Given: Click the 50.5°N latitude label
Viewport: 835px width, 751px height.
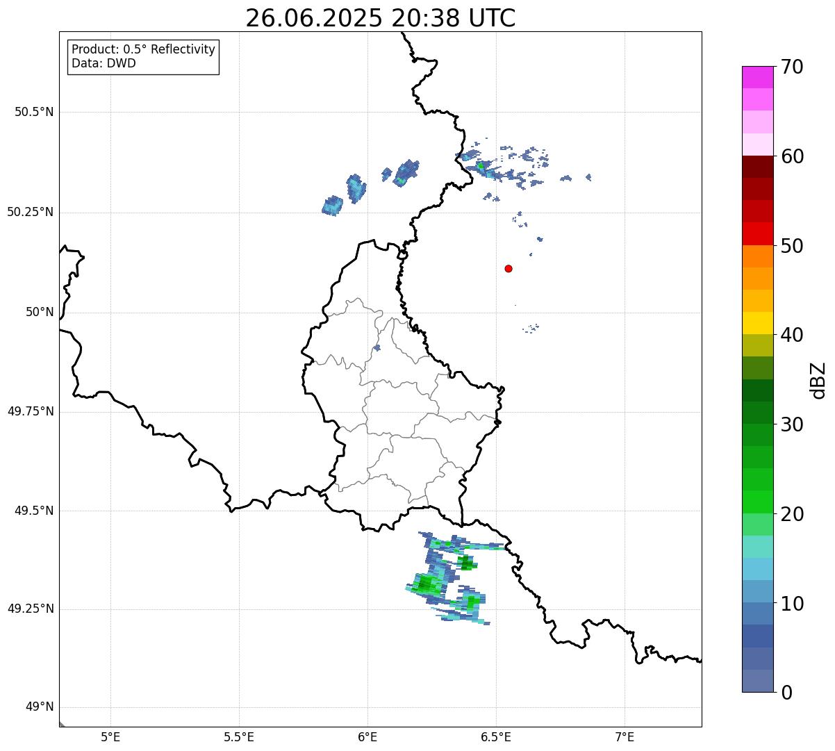Looking at the screenshot, I should (34, 112).
